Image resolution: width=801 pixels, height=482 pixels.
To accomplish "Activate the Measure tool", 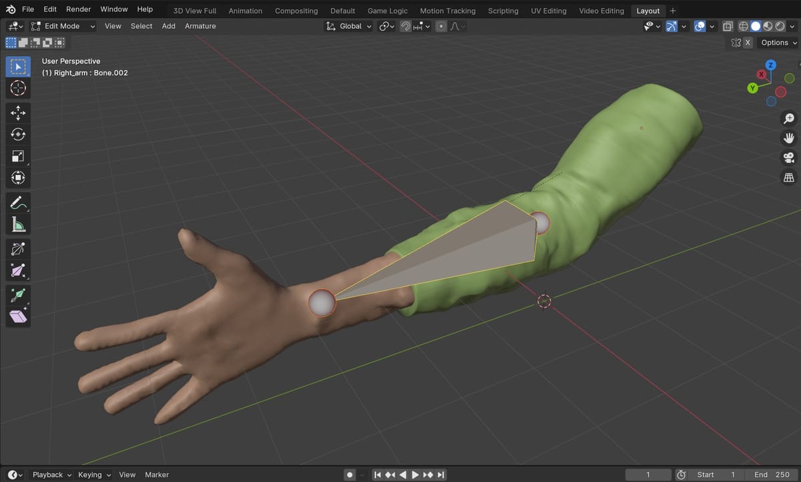I will (x=18, y=224).
